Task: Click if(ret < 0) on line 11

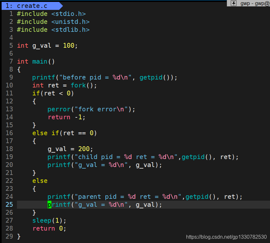Action: pyautogui.click(x=53, y=93)
